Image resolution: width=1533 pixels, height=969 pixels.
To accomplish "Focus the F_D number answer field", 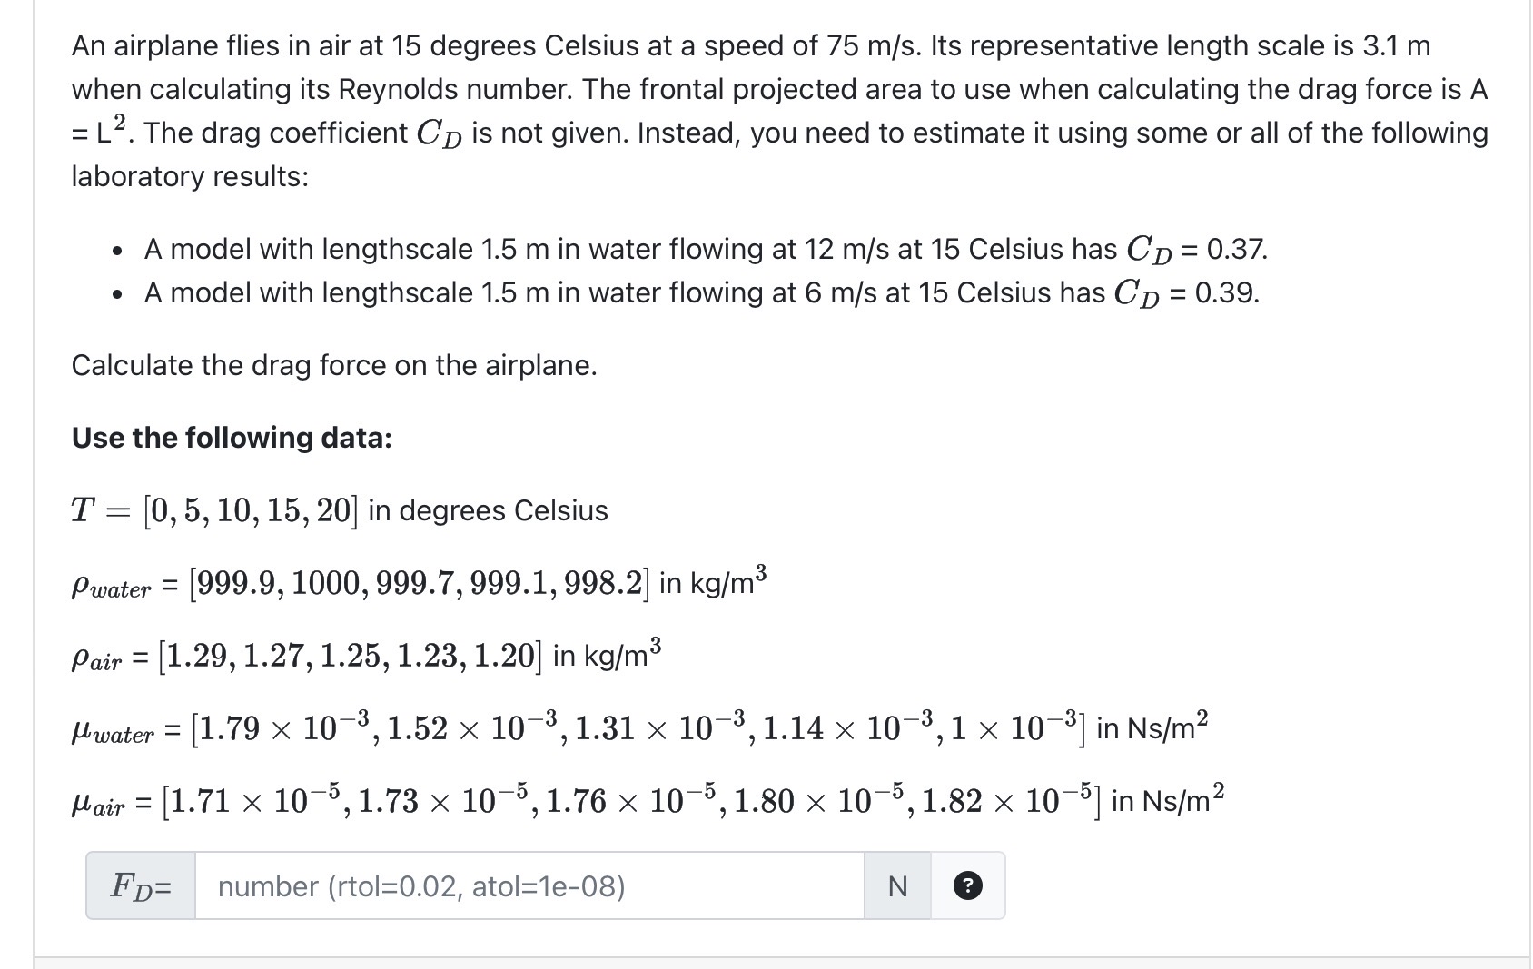I will pos(529,885).
